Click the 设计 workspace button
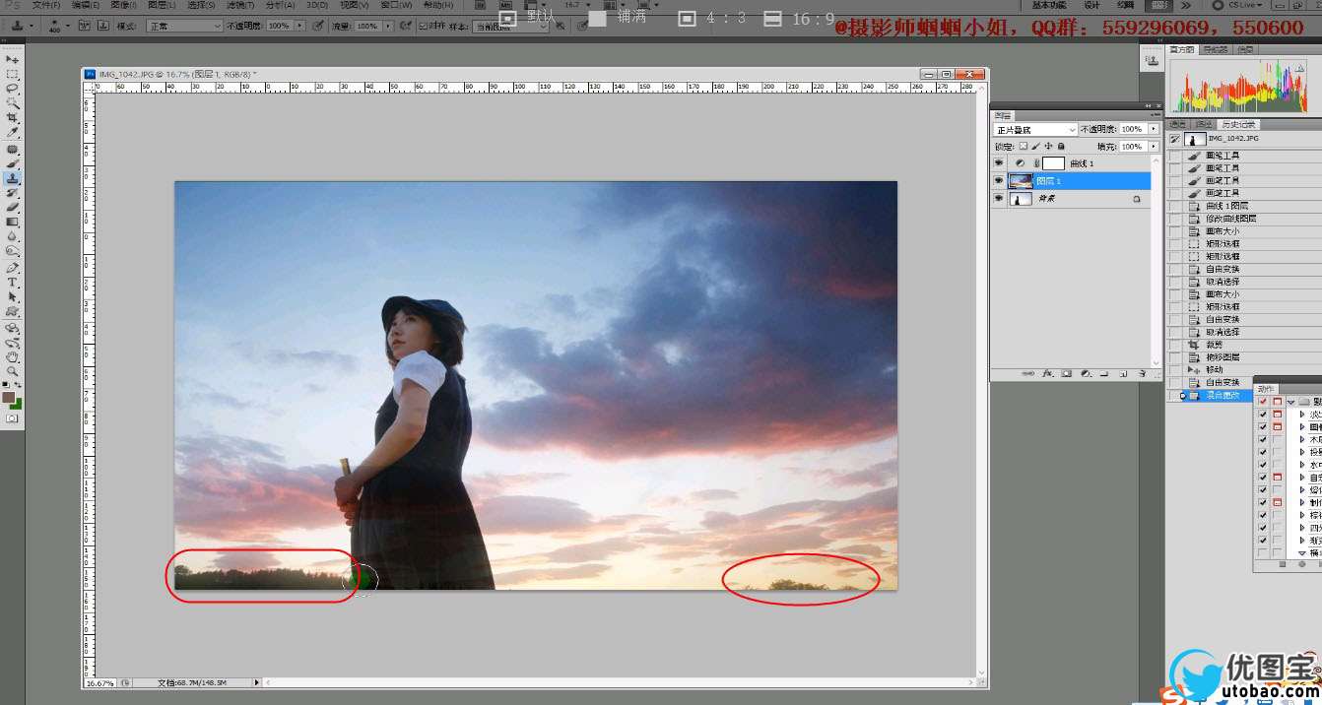The height and width of the screenshot is (705, 1322). tap(1091, 5)
